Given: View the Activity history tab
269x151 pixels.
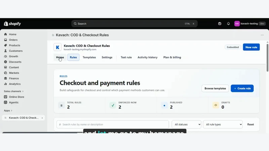Looking at the screenshot, I should coord(147,57).
